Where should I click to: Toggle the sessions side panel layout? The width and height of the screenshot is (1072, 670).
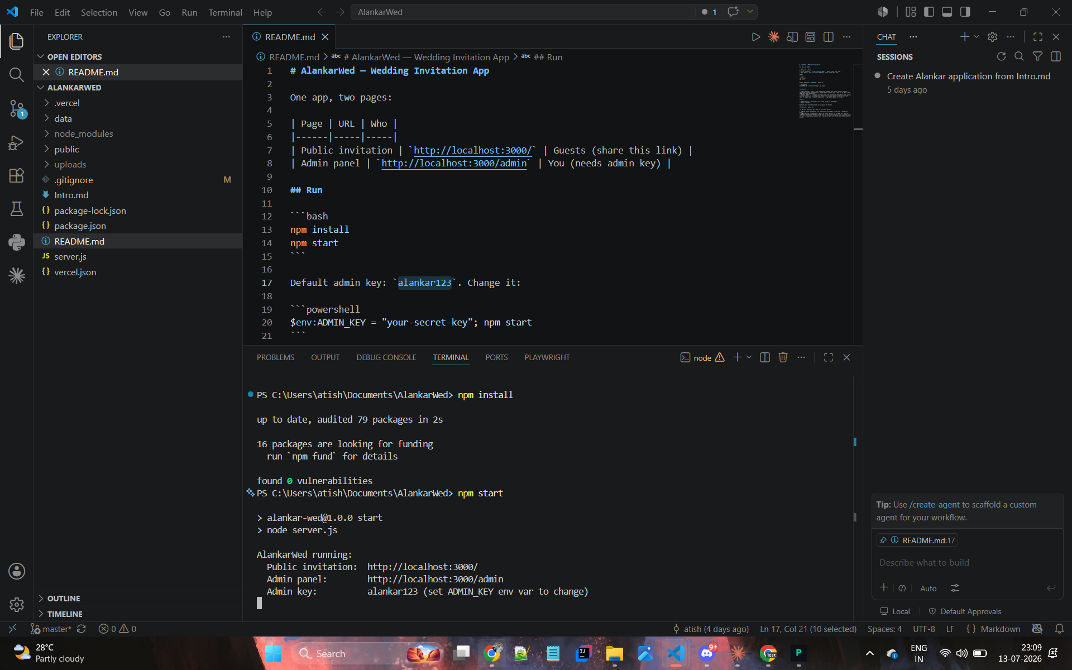click(1056, 56)
